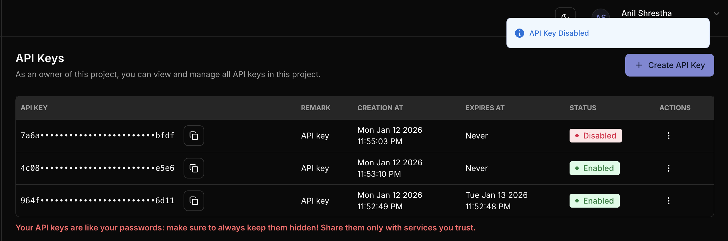Click the API KEY column header

34,108
